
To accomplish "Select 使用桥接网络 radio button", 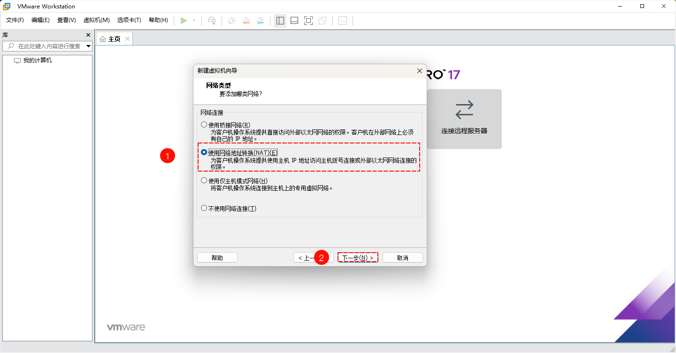I will [x=204, y=124].
